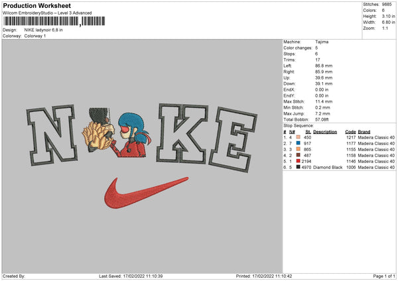Click the Total Bobbin value 57.08ft
The width and height of the screenshot is (398, 281).
pyautogui.click(x=322, y=119)
